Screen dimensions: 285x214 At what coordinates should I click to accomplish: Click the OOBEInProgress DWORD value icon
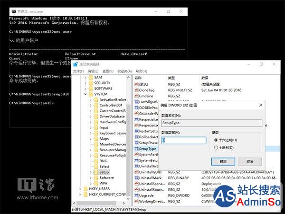pos(136,107)
